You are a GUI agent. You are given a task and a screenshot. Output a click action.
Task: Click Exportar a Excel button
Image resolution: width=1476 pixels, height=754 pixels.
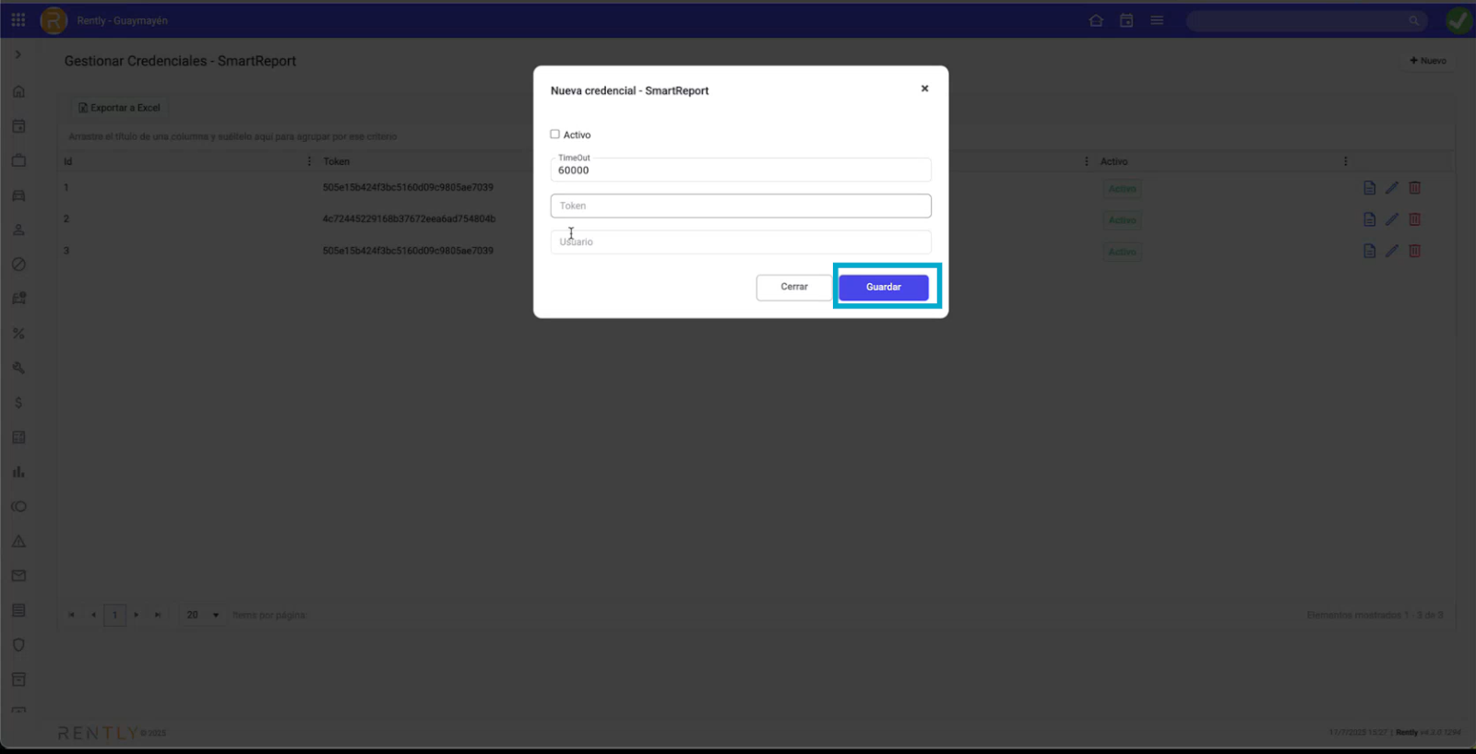[120, 108]
